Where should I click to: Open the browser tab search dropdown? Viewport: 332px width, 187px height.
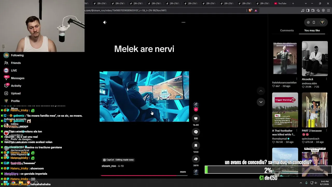(306, 3)
